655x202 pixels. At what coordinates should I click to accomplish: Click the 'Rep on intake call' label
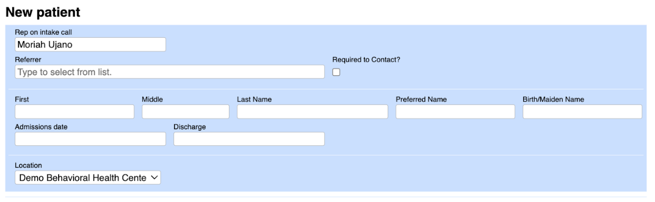pos(43,32)
